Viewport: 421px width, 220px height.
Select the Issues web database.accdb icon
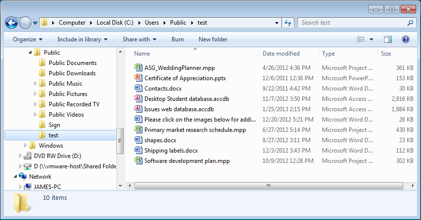point(138,109)
